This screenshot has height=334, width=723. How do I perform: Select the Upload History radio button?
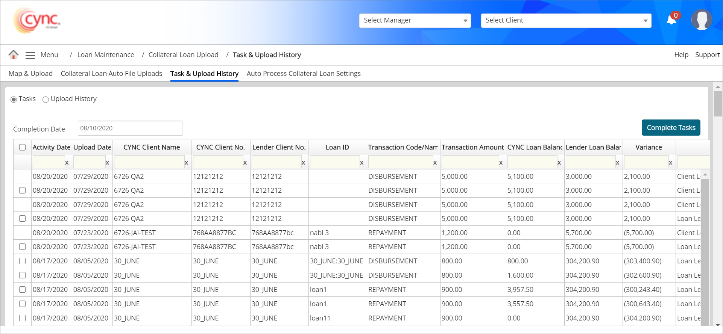click(46, 100)
